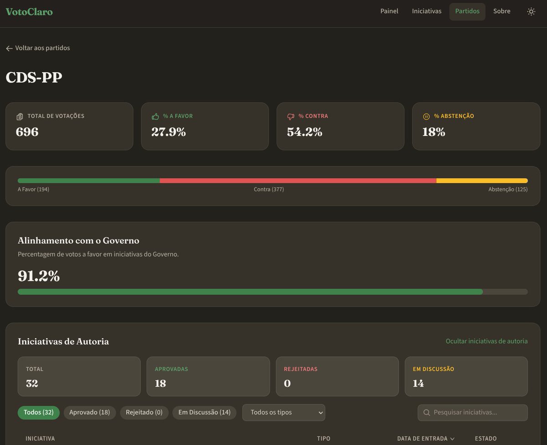Select the Partidos nav item

pos(467,11)
